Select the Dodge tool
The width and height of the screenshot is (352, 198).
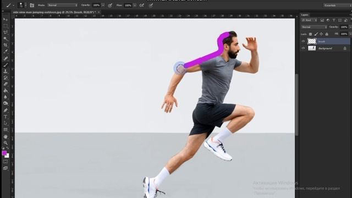point(5,103)
